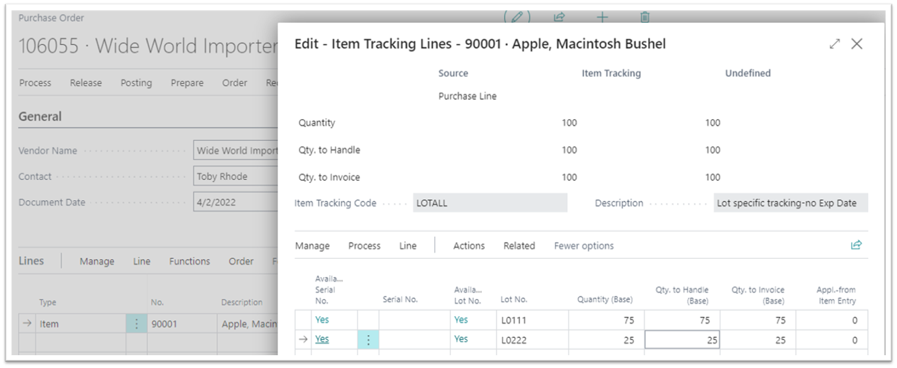Expand the Item Tracking Lines dialog to full screen
Image resolution: width=897 pixels, height=368 pixels.
point(835,44)
